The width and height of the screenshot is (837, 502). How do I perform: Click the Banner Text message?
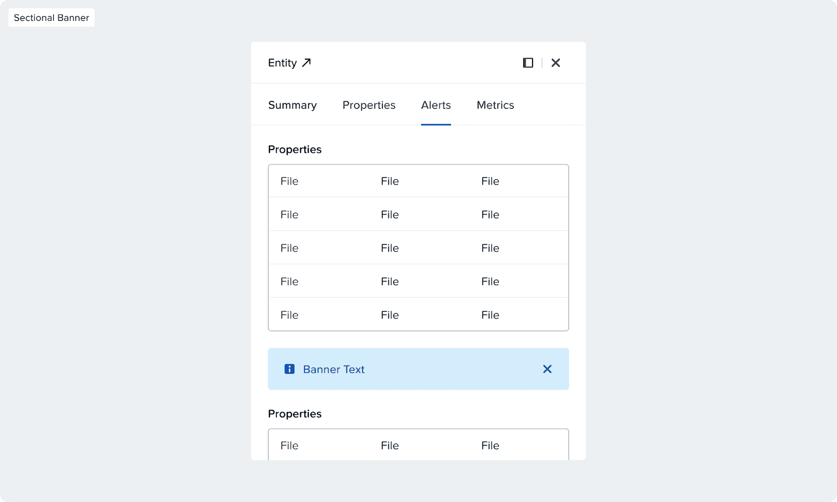[x=334, y=369]
